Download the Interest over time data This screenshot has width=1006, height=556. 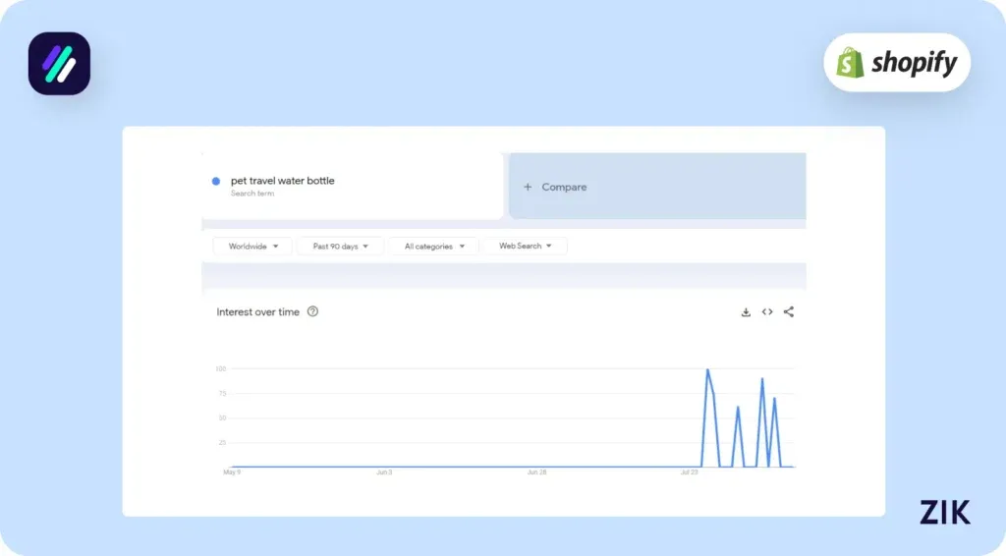[746, 312]
